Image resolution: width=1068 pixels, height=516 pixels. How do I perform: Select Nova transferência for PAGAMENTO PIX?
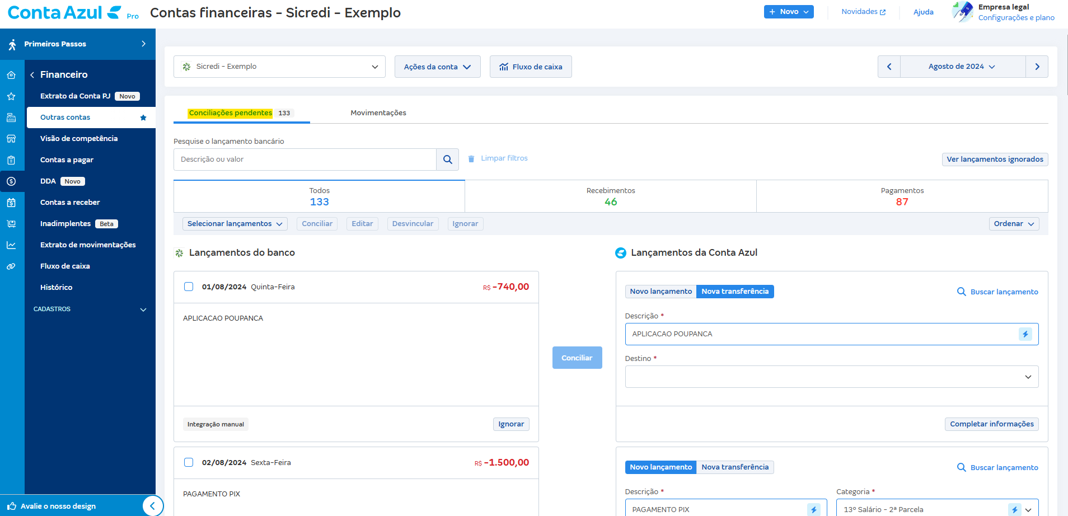735,467
